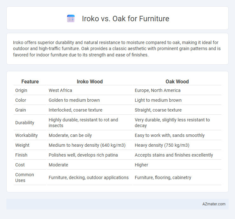Click the 'Feature' column header

point(30,81)
